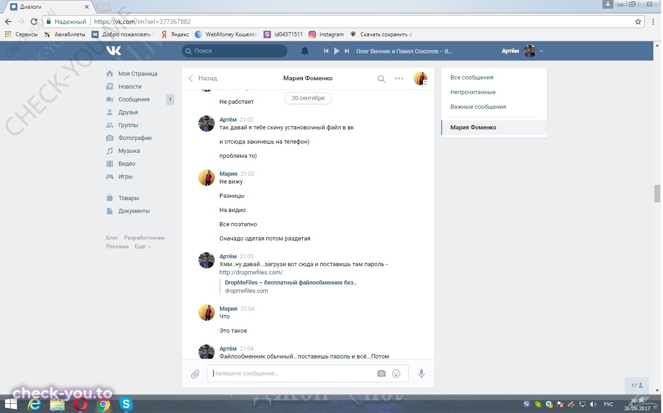Open Сервисы apps bookmark
Screen dimensions: 663x413
(x=21, y=34)
